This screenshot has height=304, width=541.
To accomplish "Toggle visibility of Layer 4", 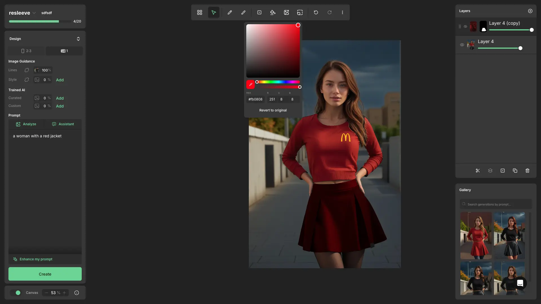I will (x=462, y=45).
